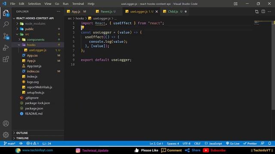275x154 pixels.
Task: Click the unsaved dot on Child.js tab
Action: (x=186, y=12)
